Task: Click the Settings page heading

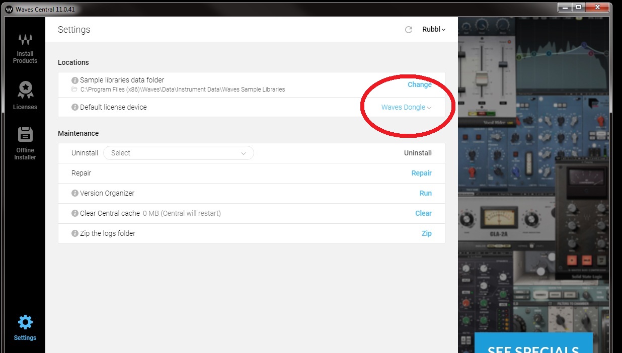Action: [x=74, y=30]
